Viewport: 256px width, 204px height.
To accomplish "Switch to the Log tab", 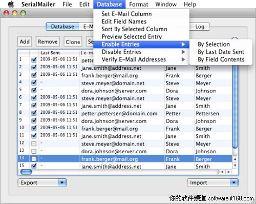I will click(200, 27).
